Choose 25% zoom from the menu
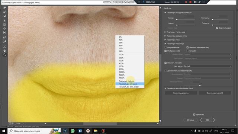This screenshot has height=134, width=238. pos(130,43)
